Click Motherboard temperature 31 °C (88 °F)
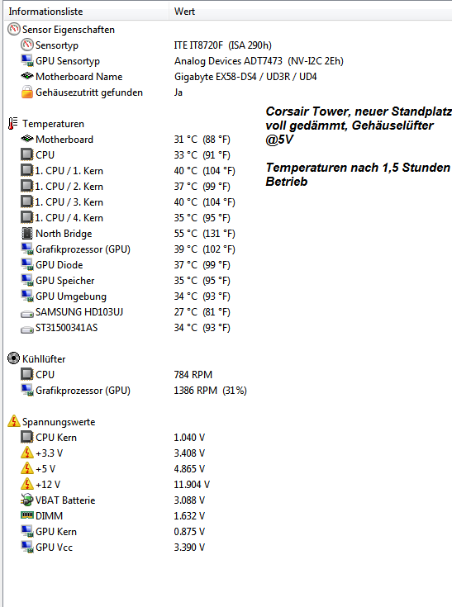452x607 pixels. (x=202, y=140)
